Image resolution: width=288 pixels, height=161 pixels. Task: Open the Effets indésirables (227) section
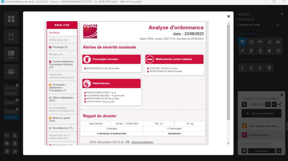pyautogui.click(x=62, y=98)
